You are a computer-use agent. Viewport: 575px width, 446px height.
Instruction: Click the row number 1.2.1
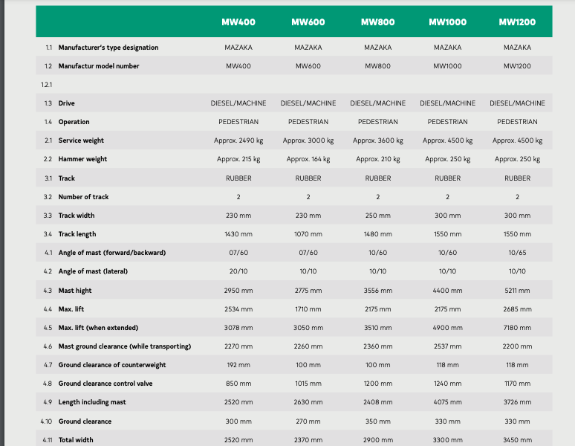46,85
